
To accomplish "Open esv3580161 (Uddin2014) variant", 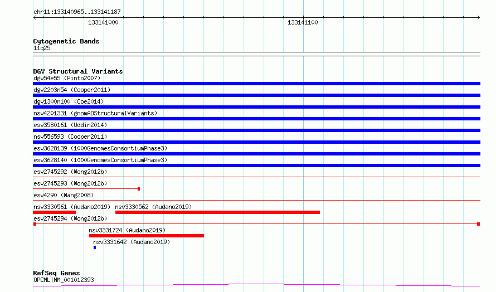I will click(x=70, y=125).
